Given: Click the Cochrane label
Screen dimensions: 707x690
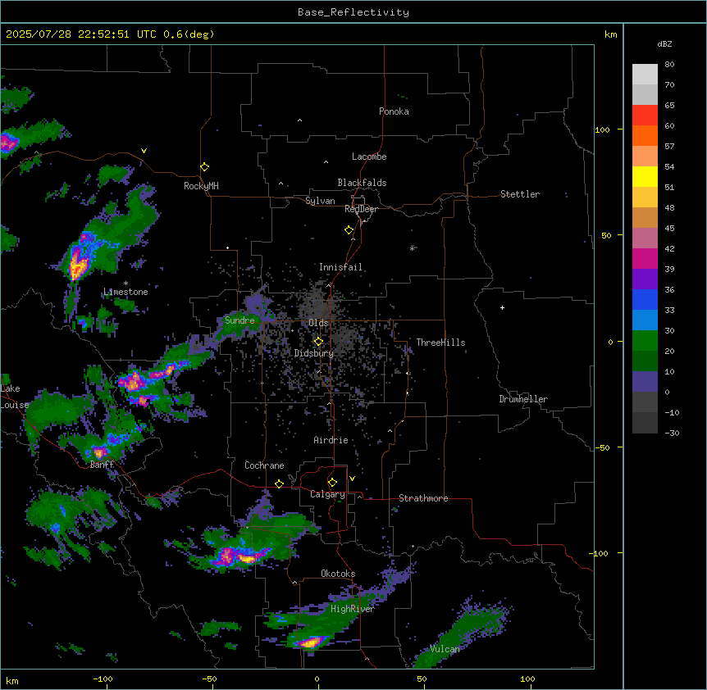Looking at the screenshot, I should point(264,465).
